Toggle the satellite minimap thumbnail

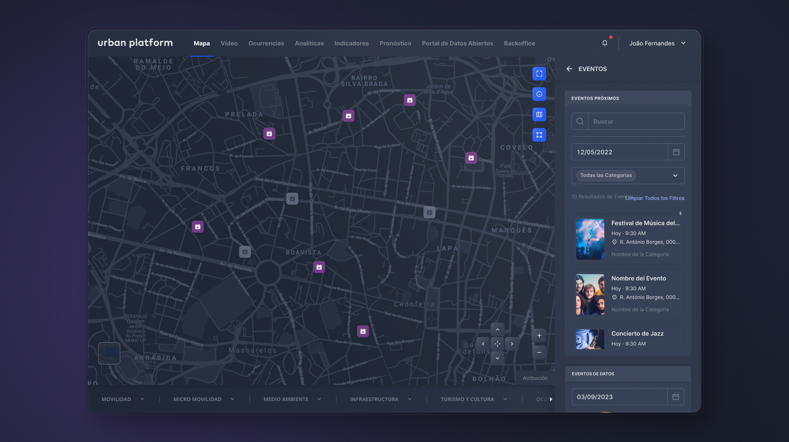[109, 353]
